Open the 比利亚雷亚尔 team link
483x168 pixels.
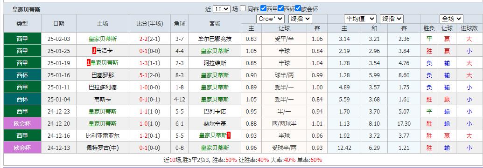pos(103,135)
